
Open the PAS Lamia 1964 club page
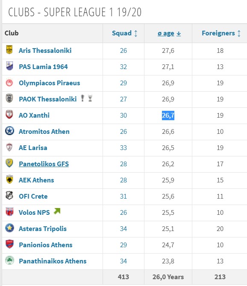43,66
